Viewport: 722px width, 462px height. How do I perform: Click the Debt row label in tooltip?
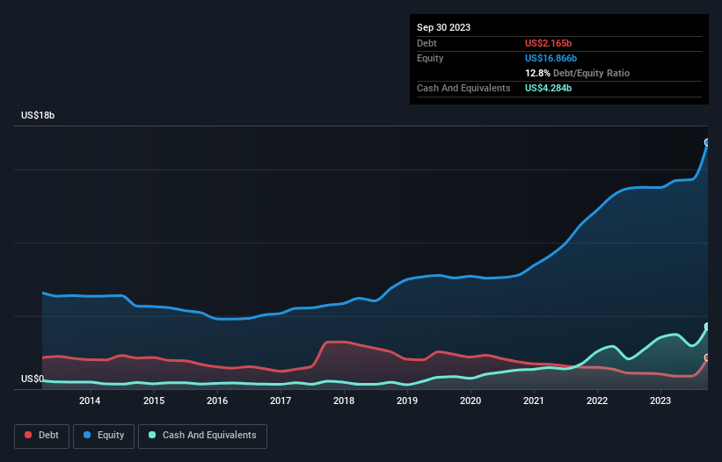coord(427,43)
